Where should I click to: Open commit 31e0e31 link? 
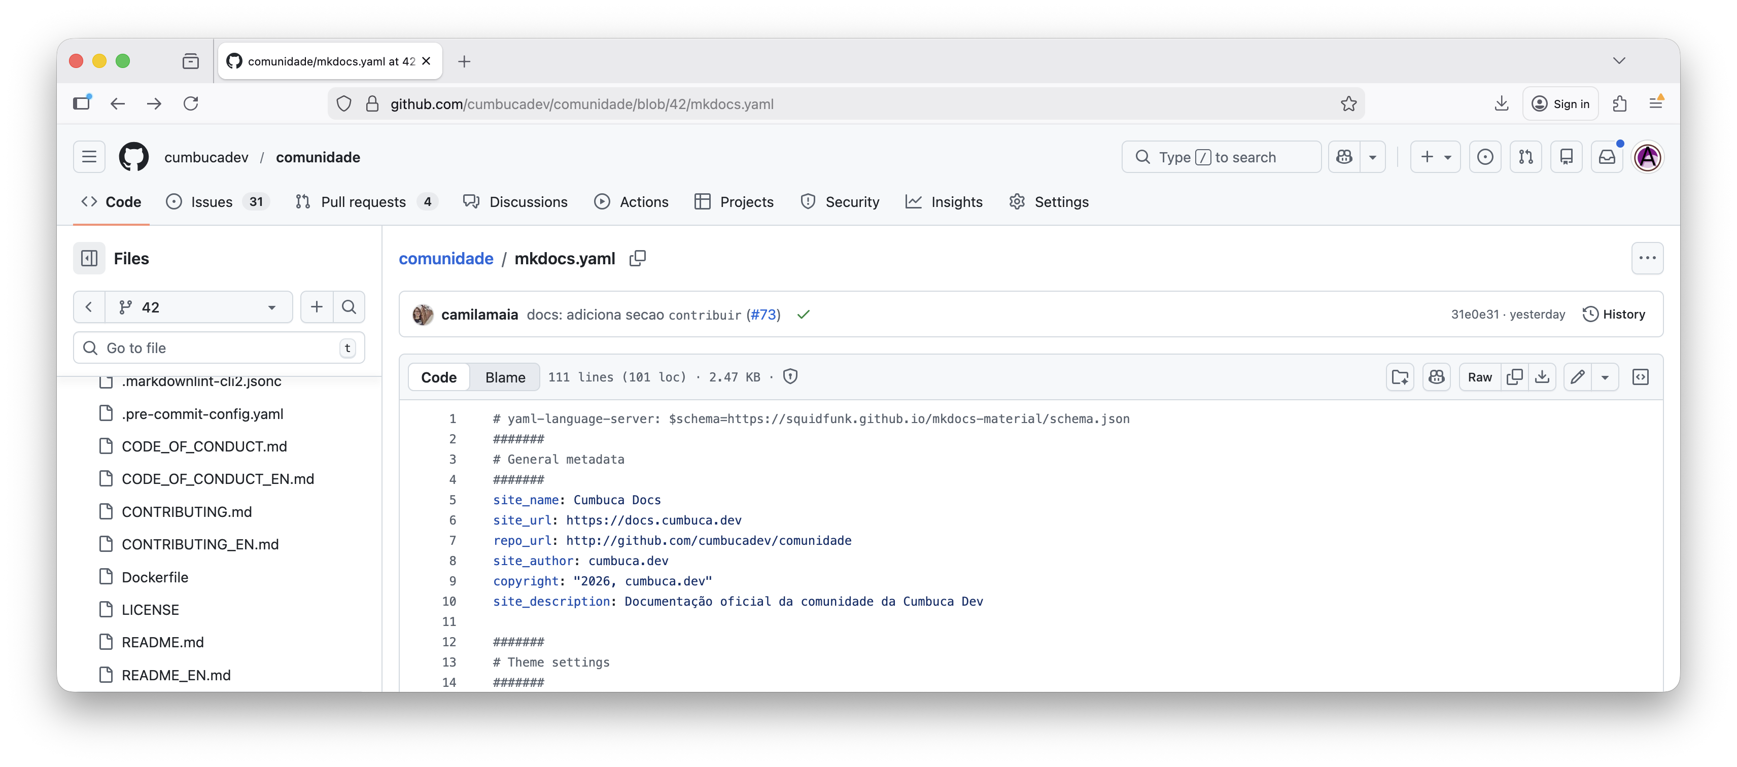(x=1475, y=314)
